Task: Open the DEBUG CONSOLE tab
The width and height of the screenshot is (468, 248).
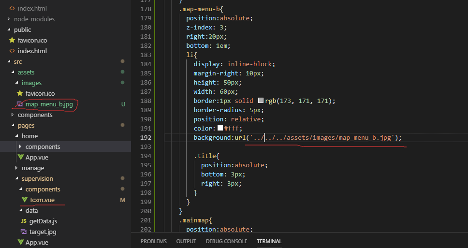Action: pyautogui.click(x=226, y=241)
